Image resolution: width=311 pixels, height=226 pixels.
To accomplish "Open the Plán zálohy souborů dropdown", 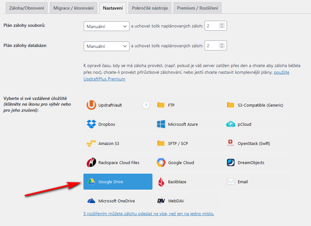I will tap(106, 26).
